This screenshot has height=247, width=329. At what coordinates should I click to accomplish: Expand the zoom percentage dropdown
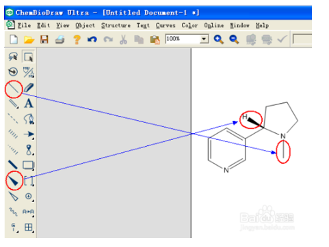204,39
